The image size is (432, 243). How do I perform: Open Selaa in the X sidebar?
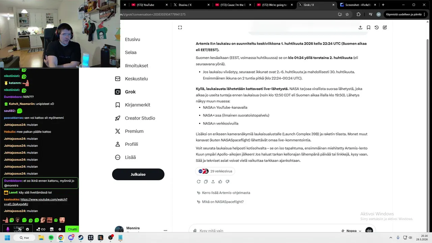point(131,52)
